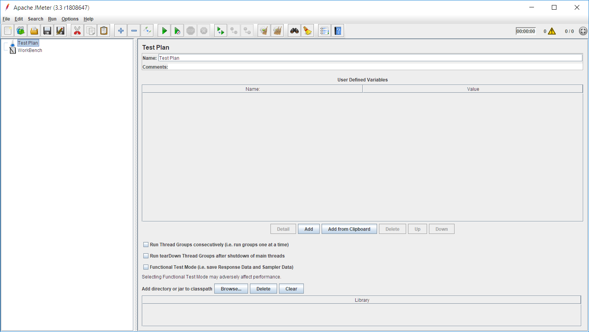The image size is (589, 332).
Task: Click the Copy icon in the toolbar
Action: [91, 31]
